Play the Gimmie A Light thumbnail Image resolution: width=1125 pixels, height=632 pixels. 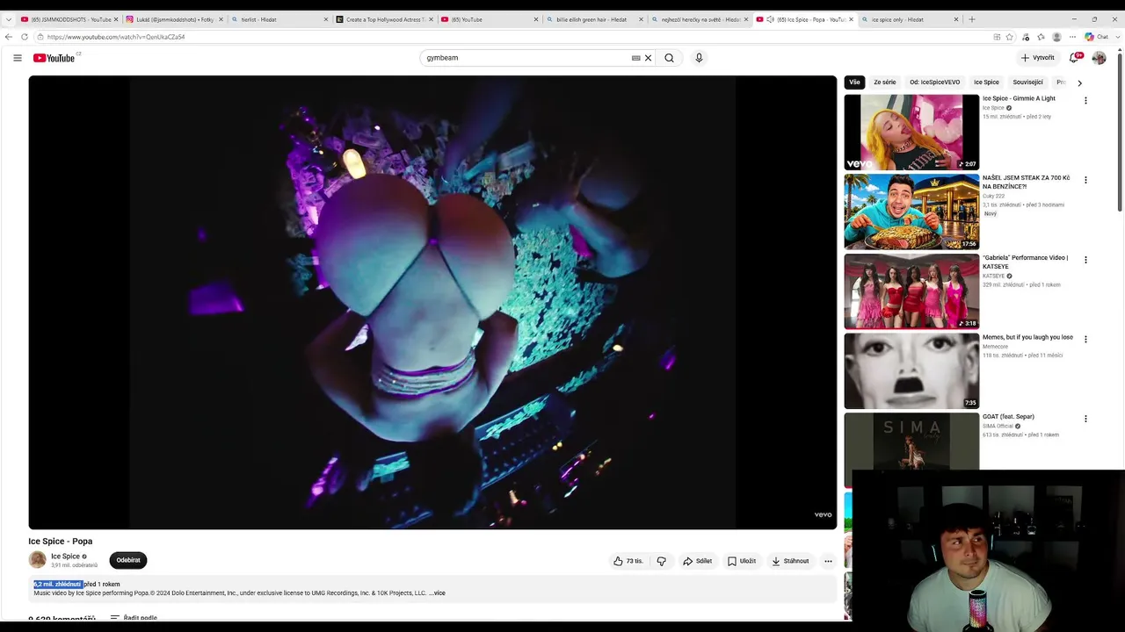tap(911, 133)
